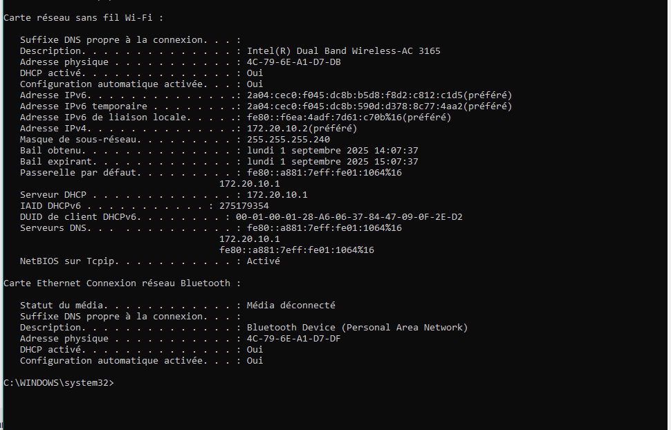Click the Wi-Fi physical address 4C-79-6E-A1-D7-DB
671x430 pixels.
293,62
